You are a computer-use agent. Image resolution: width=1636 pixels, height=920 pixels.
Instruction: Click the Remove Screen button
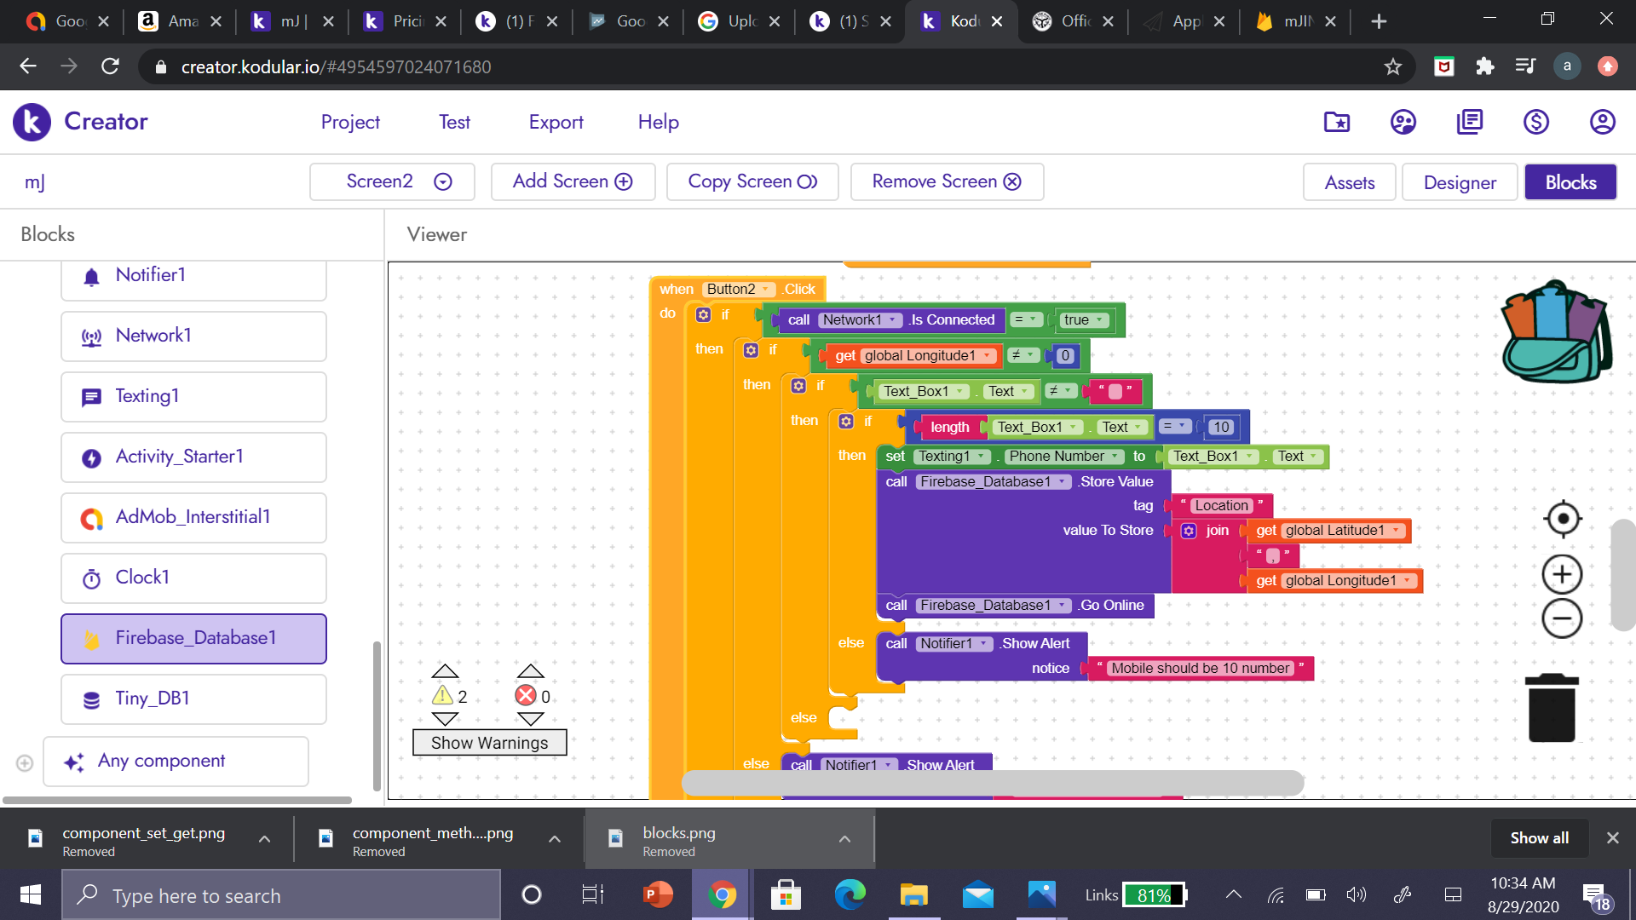pos(947,181)
